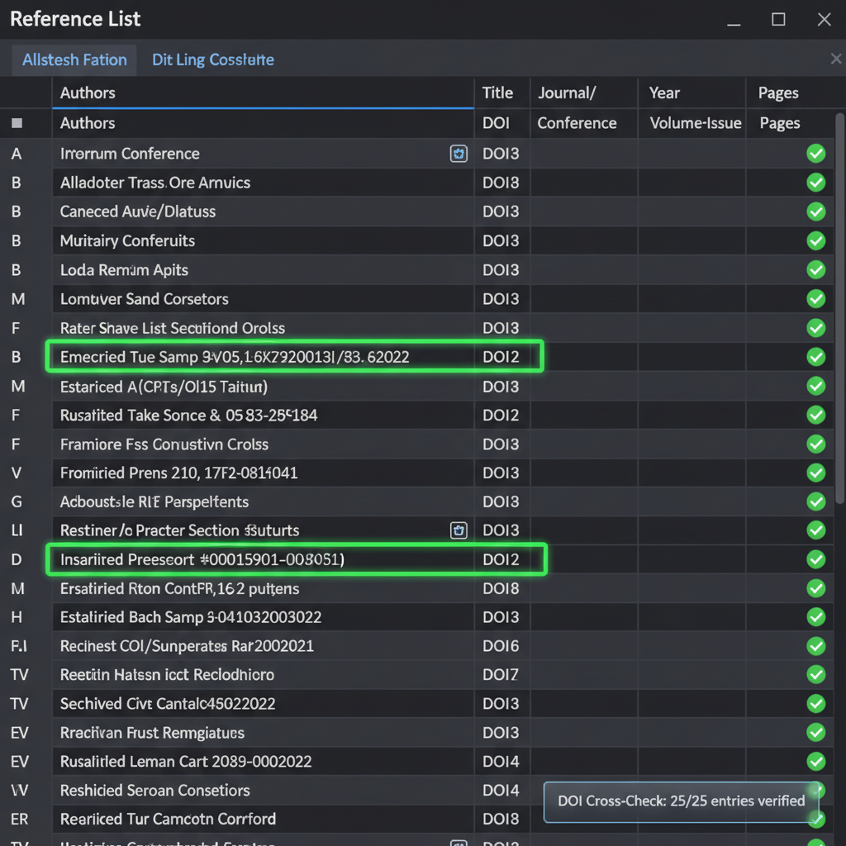Click the Pages column header
The width and height of the screenshot is (846, 846).
pos(778,93)
